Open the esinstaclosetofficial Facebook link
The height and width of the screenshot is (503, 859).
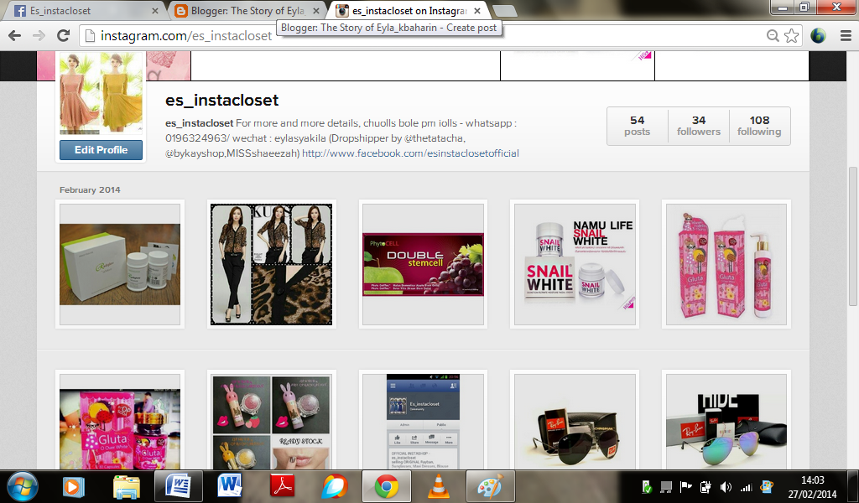(x=410, y=153)
